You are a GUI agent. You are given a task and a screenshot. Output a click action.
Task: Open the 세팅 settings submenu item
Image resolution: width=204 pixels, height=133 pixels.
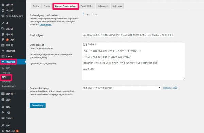pos(4,77)
